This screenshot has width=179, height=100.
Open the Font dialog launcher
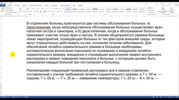(43, 14)
